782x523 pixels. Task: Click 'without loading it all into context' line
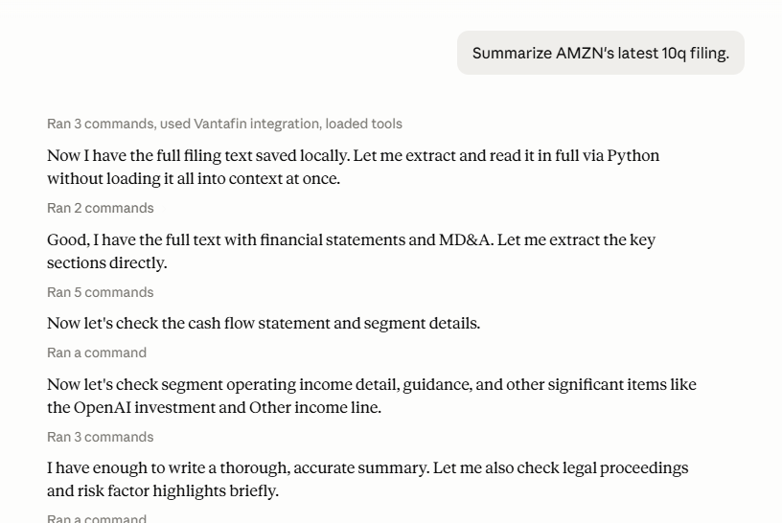coord(194,178)
